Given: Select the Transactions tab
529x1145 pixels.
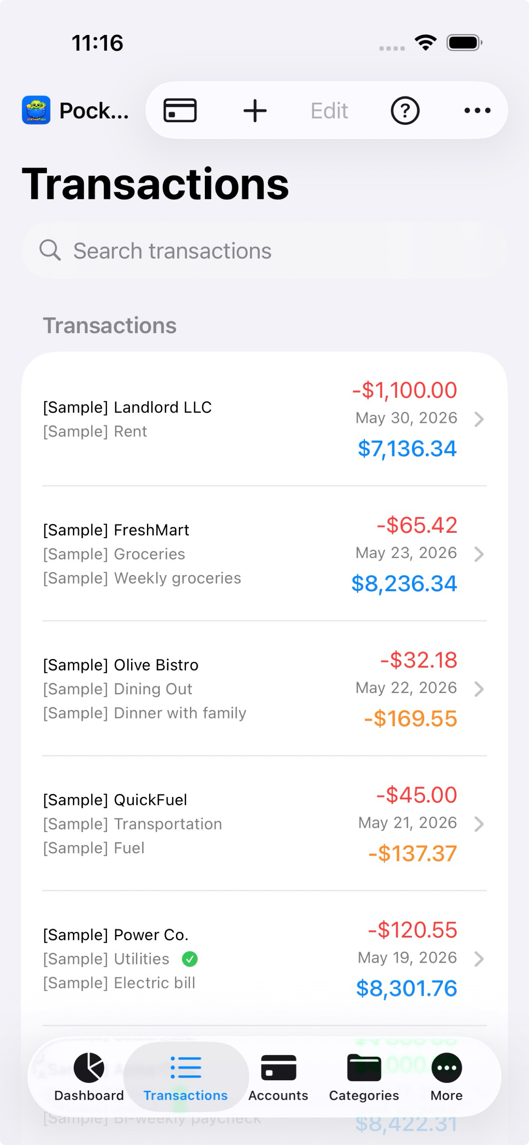Looking at the screenshot, I should point(185,1076).
